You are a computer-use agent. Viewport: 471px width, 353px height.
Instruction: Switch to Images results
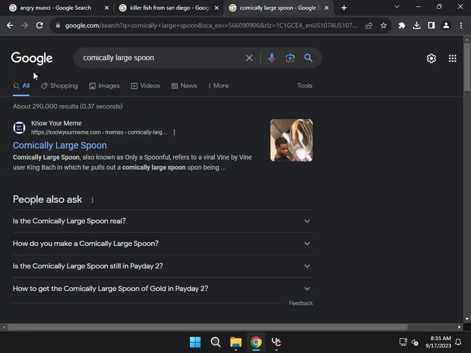(104, 86)
